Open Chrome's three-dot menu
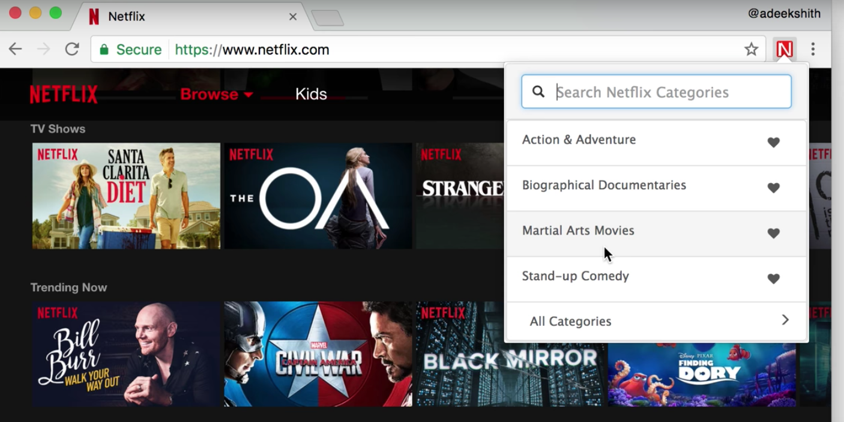 click(x=813, y=49)
